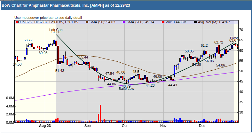Click the 'Vol: 0.4486M' legend text
Image resolution: width=252 pixels, height=133 pixels.
click(176, 22)
